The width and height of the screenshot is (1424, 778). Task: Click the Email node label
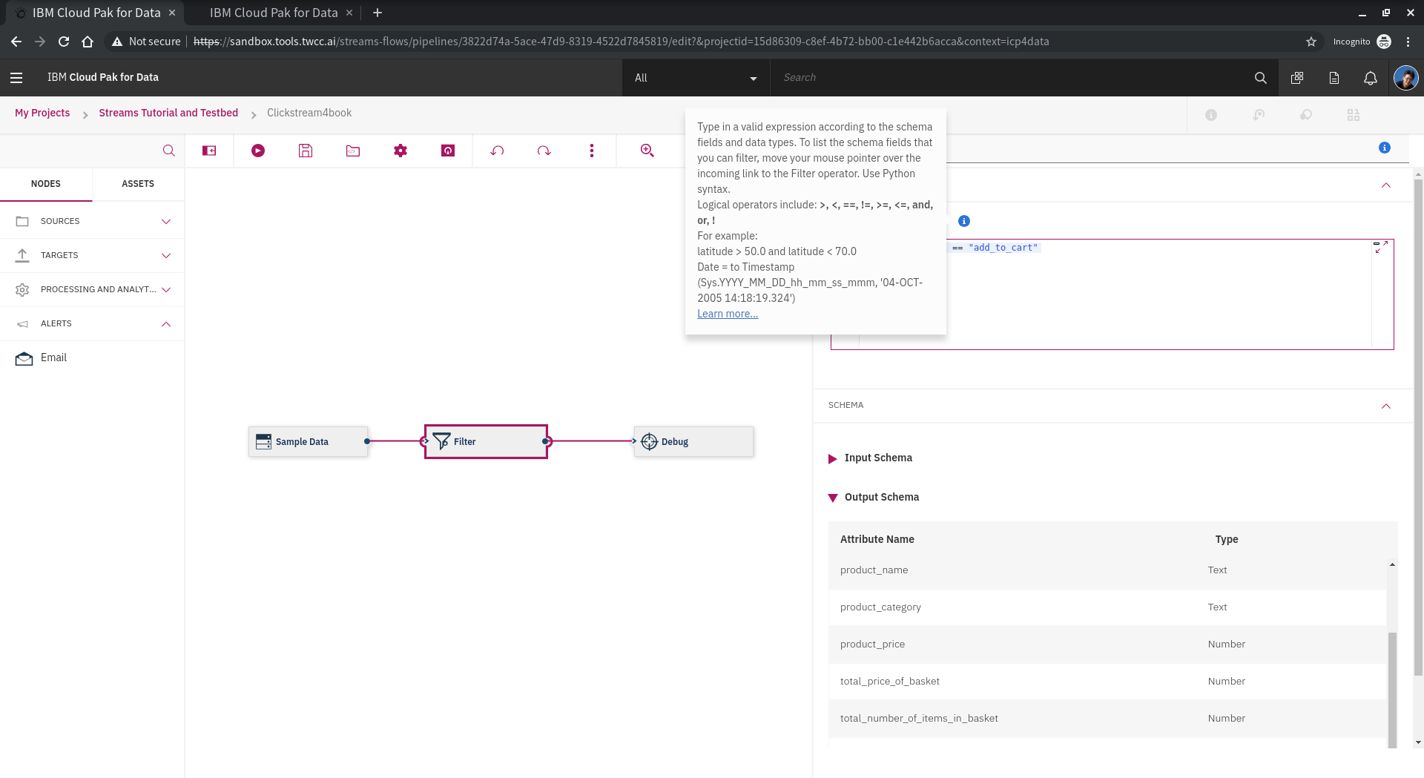coord(53,357)
